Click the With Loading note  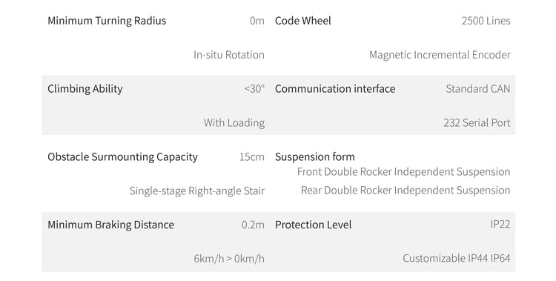point(234,123)
